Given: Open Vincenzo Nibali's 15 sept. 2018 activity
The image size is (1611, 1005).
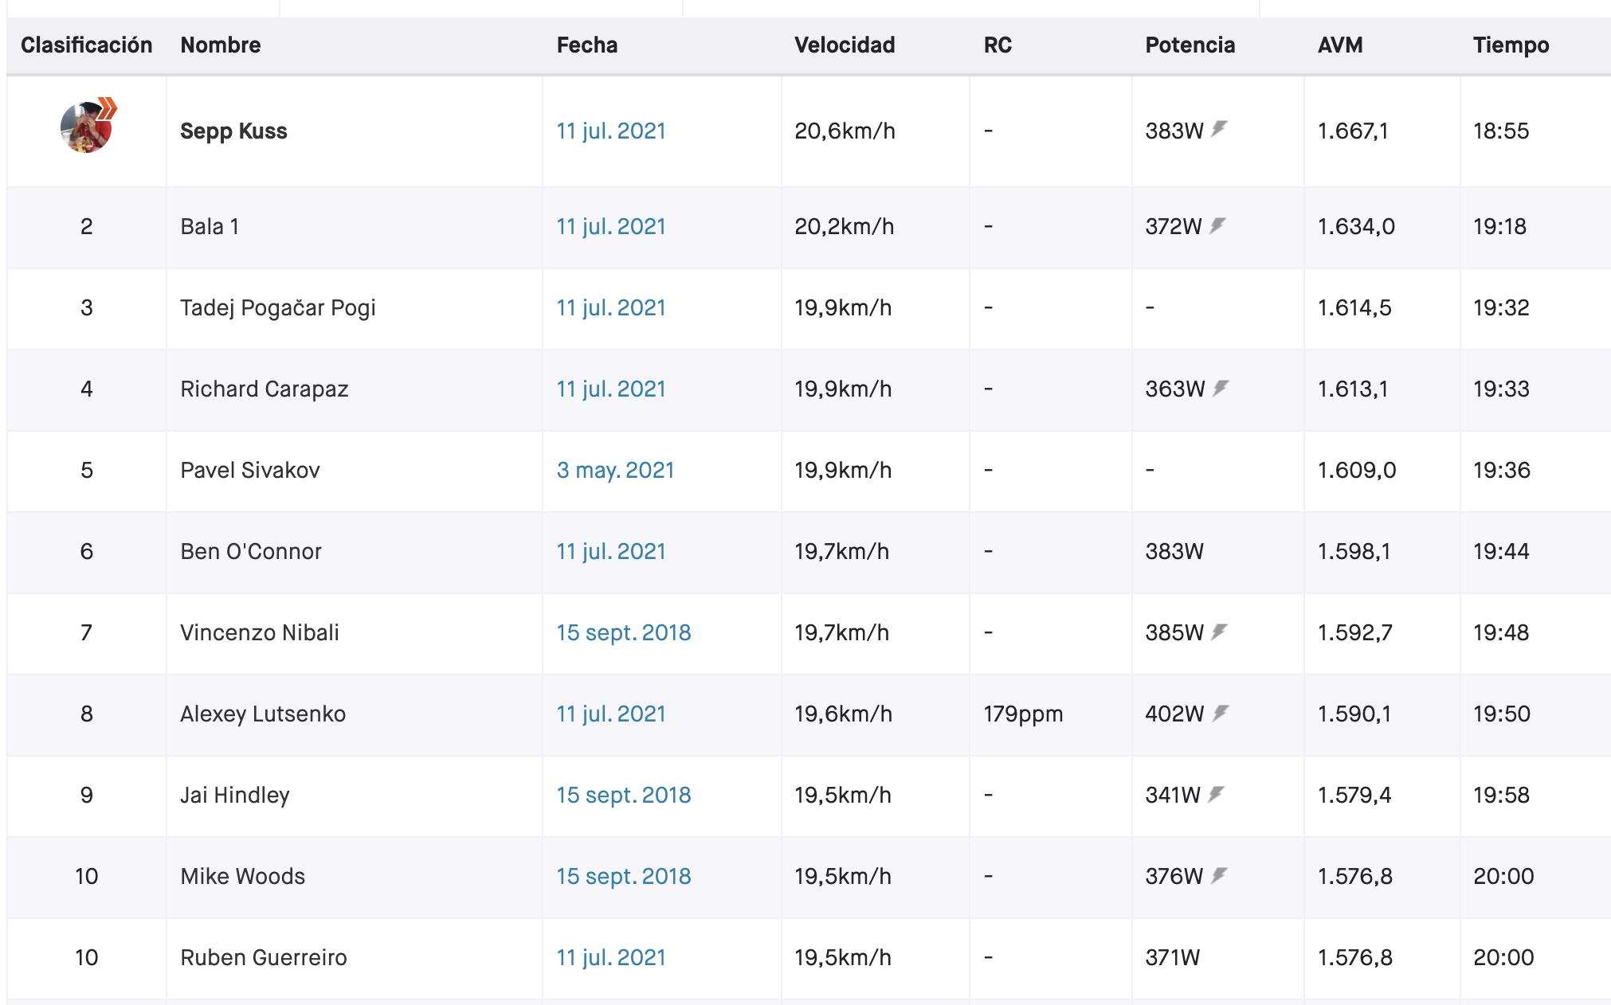Looking at the screenshot, I should click(623, 632).
